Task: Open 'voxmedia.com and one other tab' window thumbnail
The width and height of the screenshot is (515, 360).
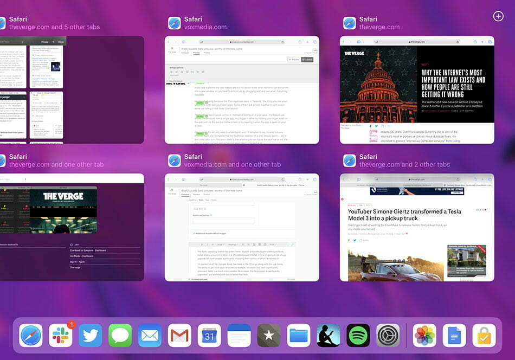Action: (x=242, y=227)
